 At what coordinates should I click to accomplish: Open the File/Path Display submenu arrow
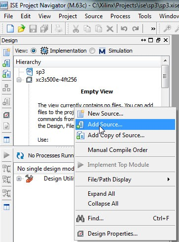168,180
